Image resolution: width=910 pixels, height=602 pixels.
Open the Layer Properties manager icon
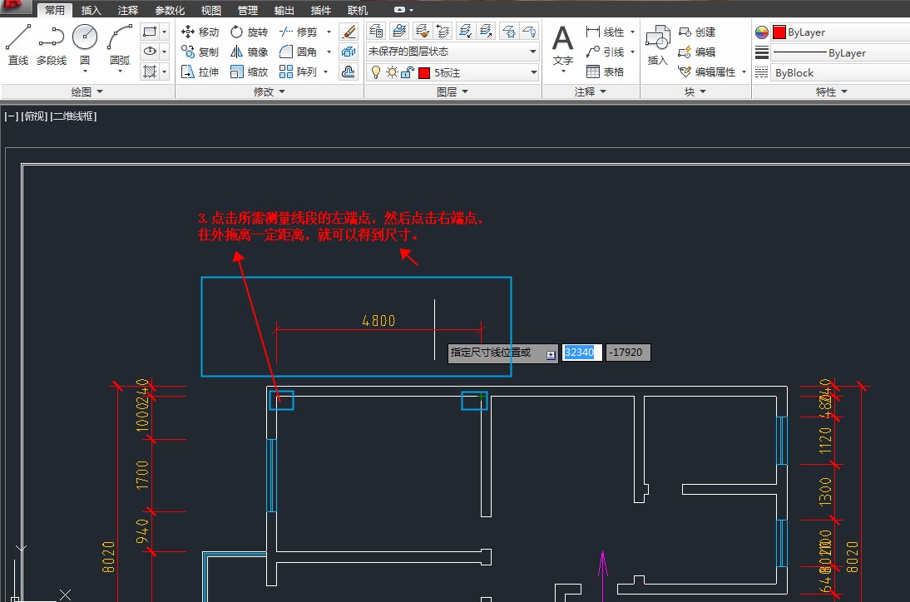tap(376, 31)
